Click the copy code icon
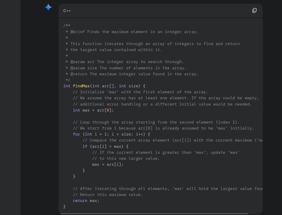Viewport: 282px width, 215px height. point(254,10)
